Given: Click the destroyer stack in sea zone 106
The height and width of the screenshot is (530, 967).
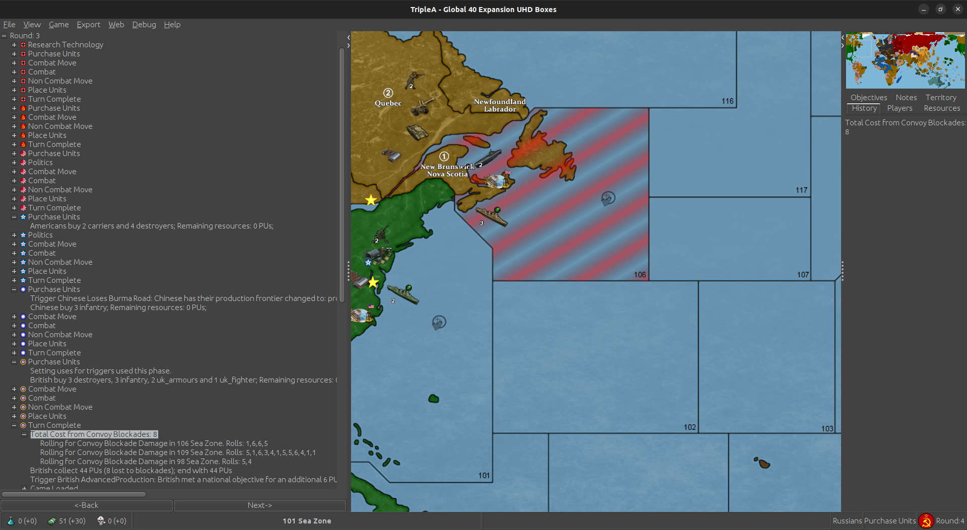Looking at the screenshot, I should [x=492, y=216].
